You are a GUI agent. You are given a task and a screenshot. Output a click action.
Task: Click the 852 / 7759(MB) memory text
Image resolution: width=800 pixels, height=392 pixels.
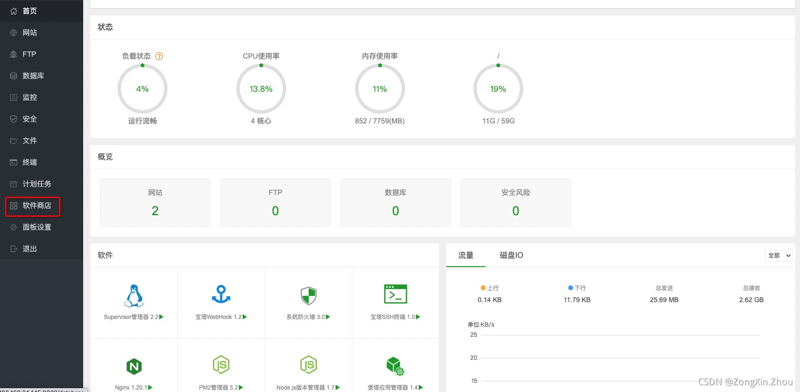tap(380, 121)
